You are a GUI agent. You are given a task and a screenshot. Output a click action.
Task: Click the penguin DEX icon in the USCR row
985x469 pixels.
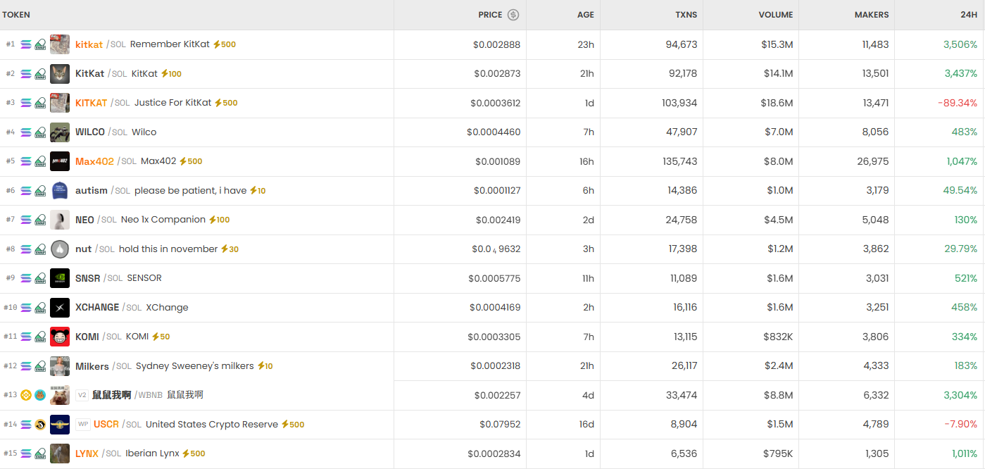[40, 424]
